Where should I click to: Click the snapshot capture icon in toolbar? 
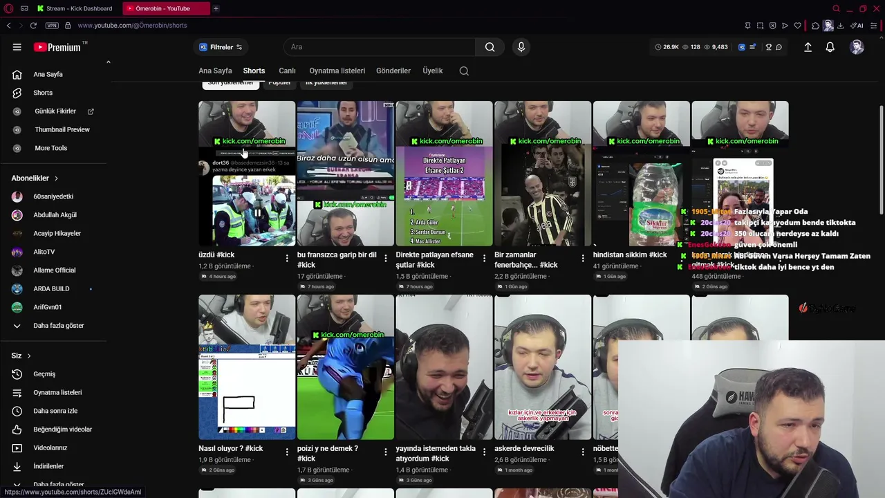point(760,26)
